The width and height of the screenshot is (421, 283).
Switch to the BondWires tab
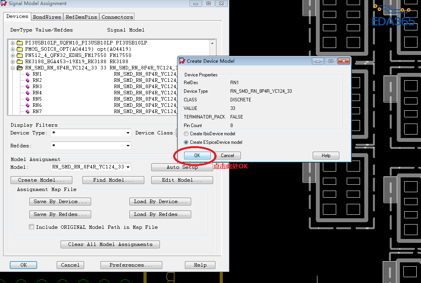(x=47, y=17)
